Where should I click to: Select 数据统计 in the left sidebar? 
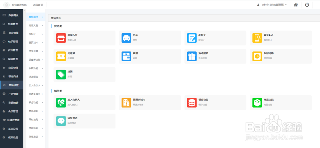click(x=12, y=103)
